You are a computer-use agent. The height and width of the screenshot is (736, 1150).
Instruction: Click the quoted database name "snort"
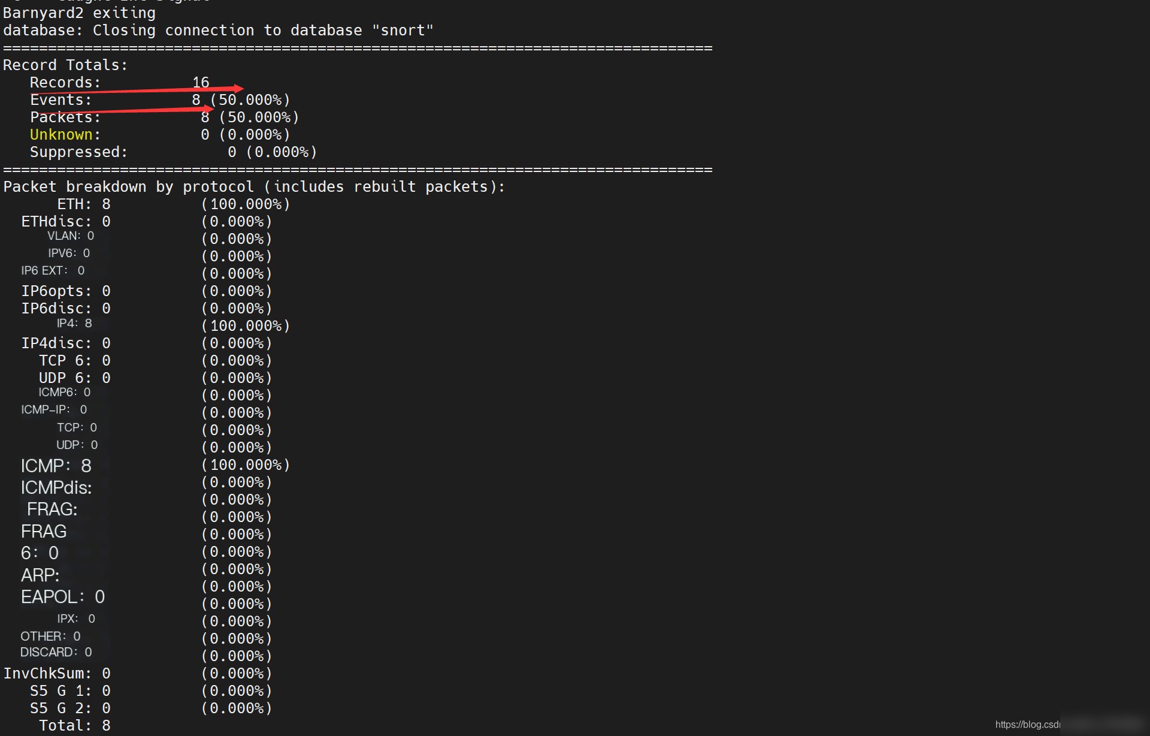(x=402, y=30)
